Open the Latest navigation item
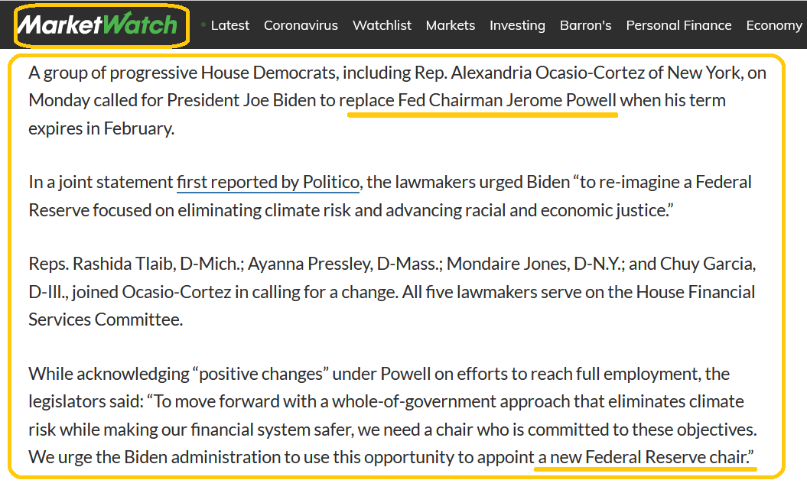 pos(230,25)
